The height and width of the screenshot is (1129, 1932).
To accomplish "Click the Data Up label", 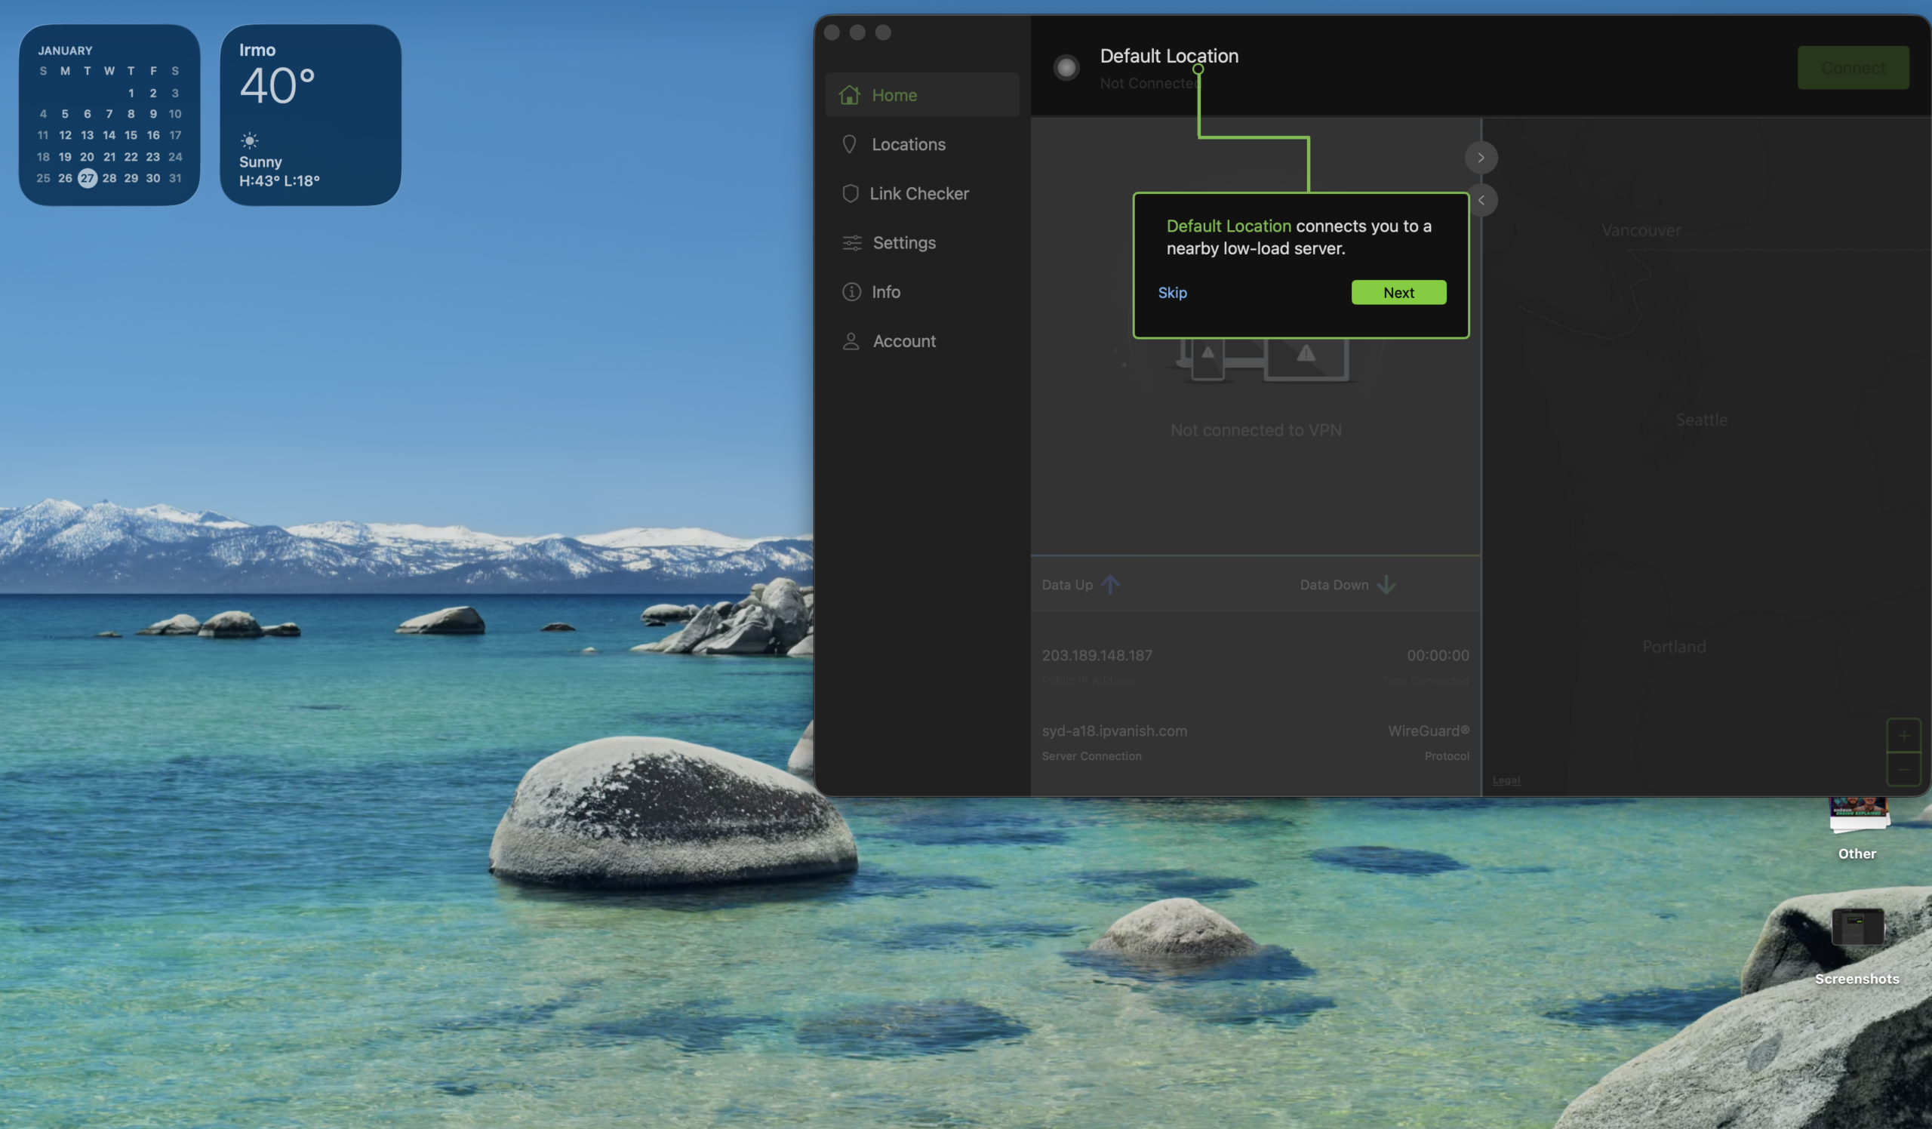I will click(1066, 585).
